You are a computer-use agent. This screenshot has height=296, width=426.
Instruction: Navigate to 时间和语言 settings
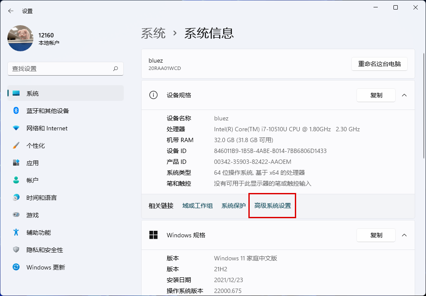[66, 197]
